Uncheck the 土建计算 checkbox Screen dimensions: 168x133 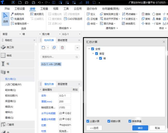88,121
